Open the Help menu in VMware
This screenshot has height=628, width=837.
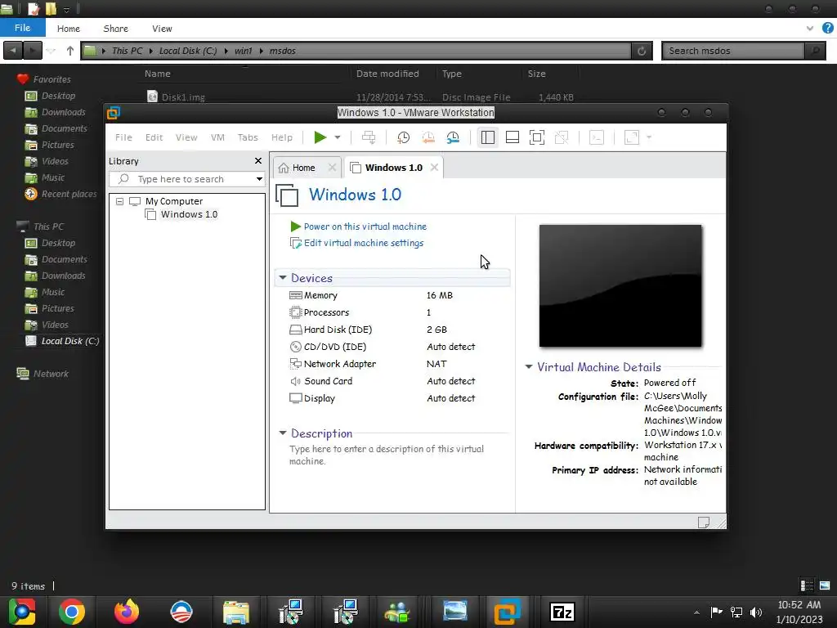282,137
